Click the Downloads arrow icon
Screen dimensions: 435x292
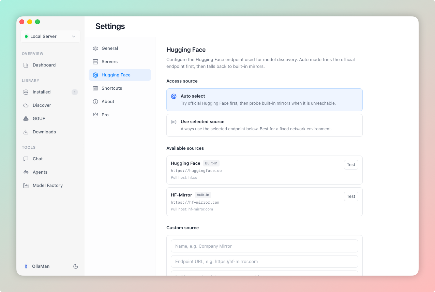coord(26,132)
